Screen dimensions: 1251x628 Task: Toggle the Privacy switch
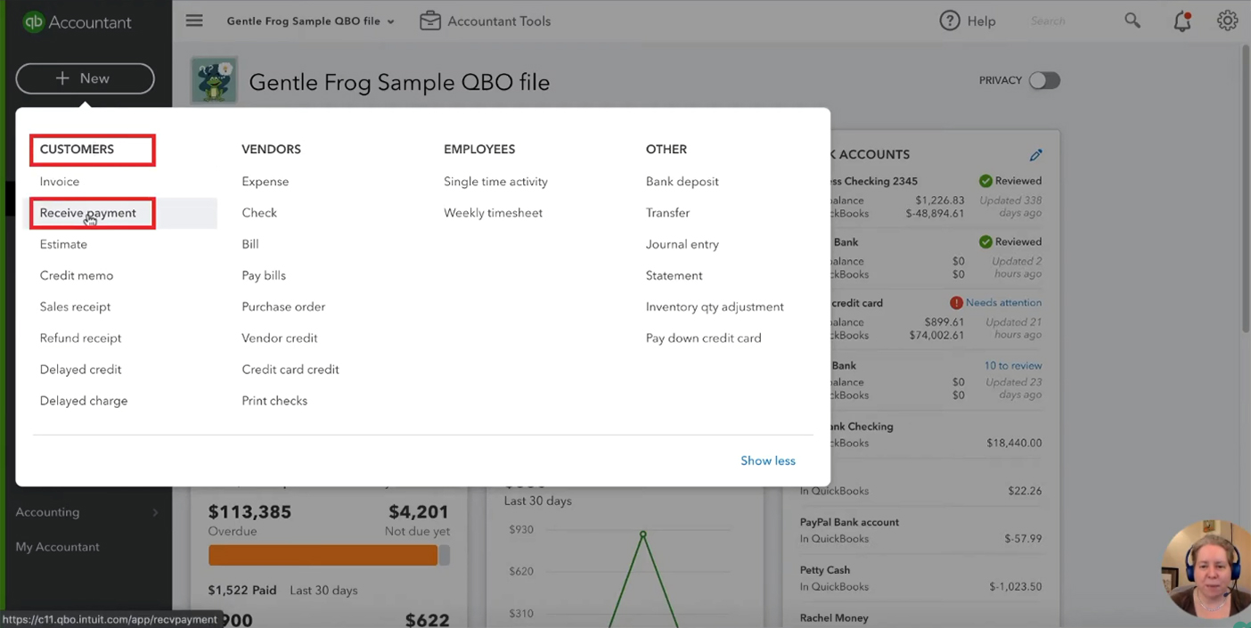1044,80
